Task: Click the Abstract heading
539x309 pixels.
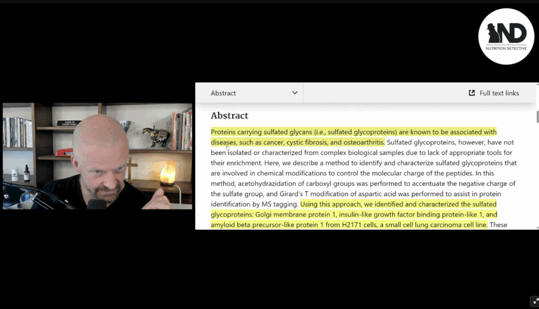Action: (x=229, y=115)
